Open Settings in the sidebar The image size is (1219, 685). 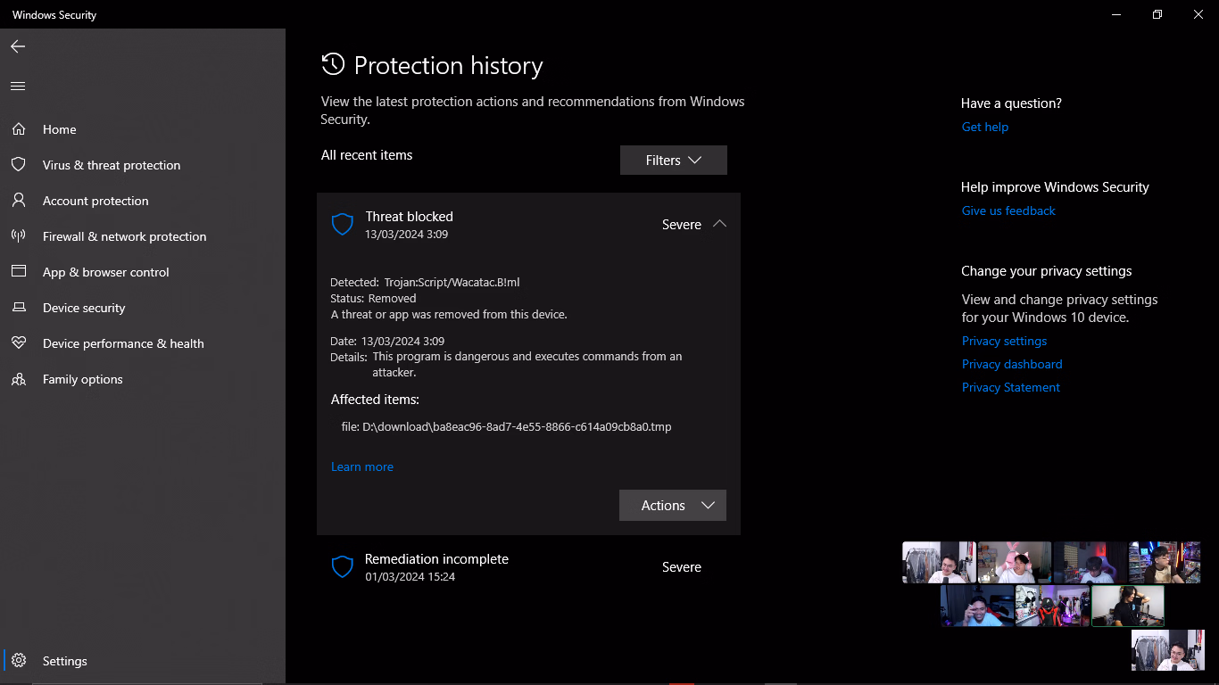(143, 661)
